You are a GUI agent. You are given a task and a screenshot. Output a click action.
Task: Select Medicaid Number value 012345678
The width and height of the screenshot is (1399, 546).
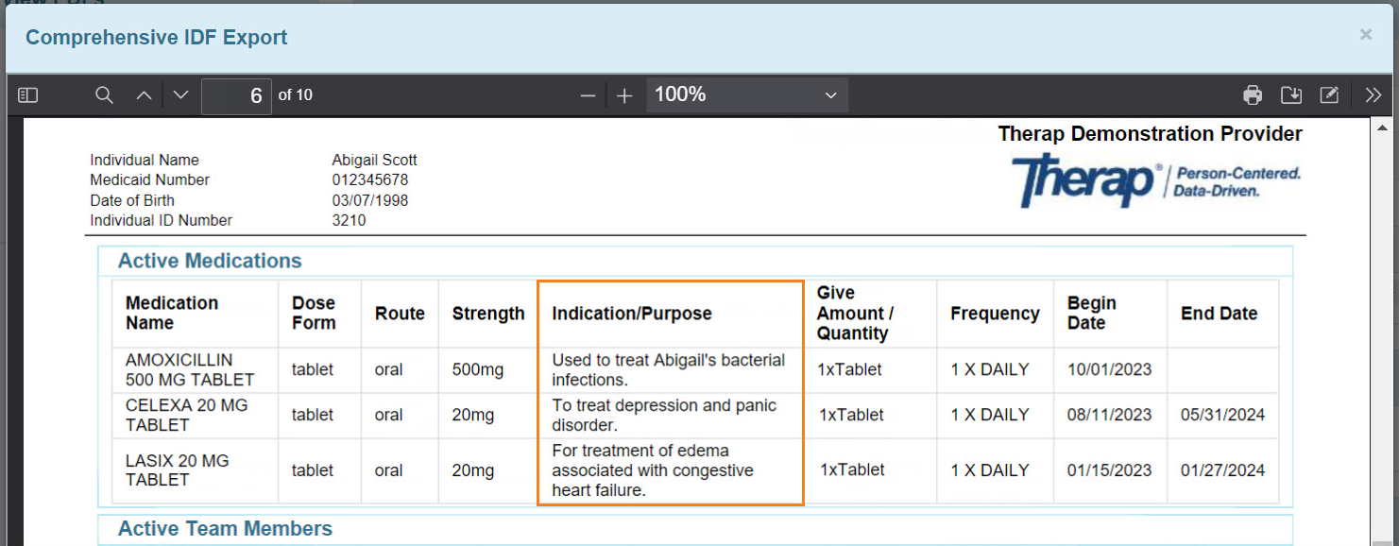point(369,179)
